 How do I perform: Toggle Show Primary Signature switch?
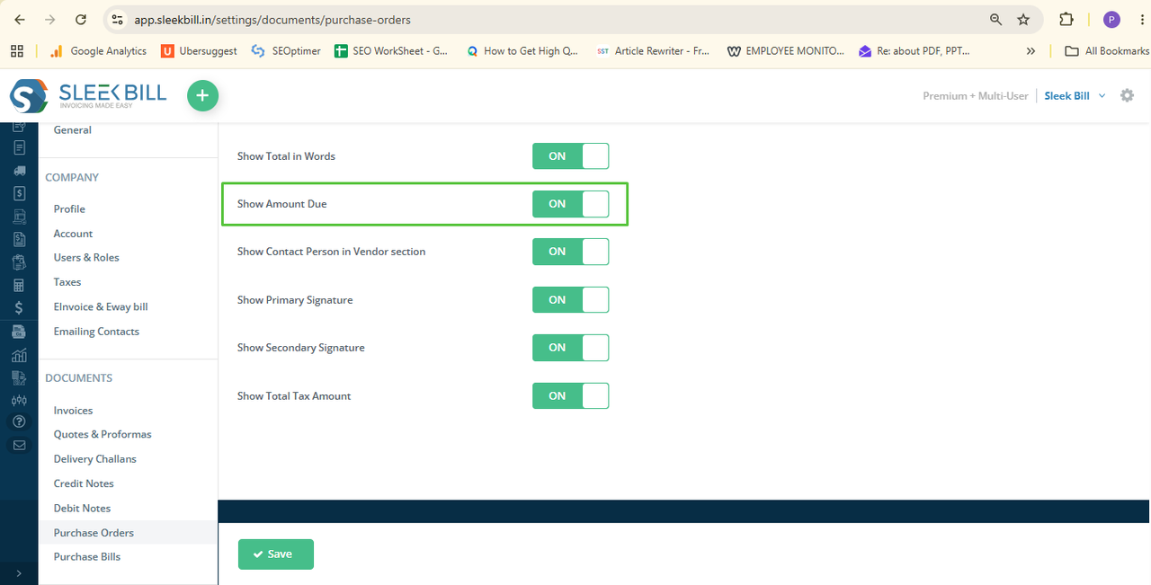pos(571,299)
